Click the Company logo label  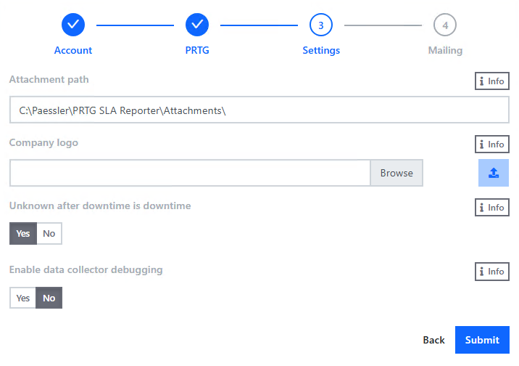coord(43,142)
